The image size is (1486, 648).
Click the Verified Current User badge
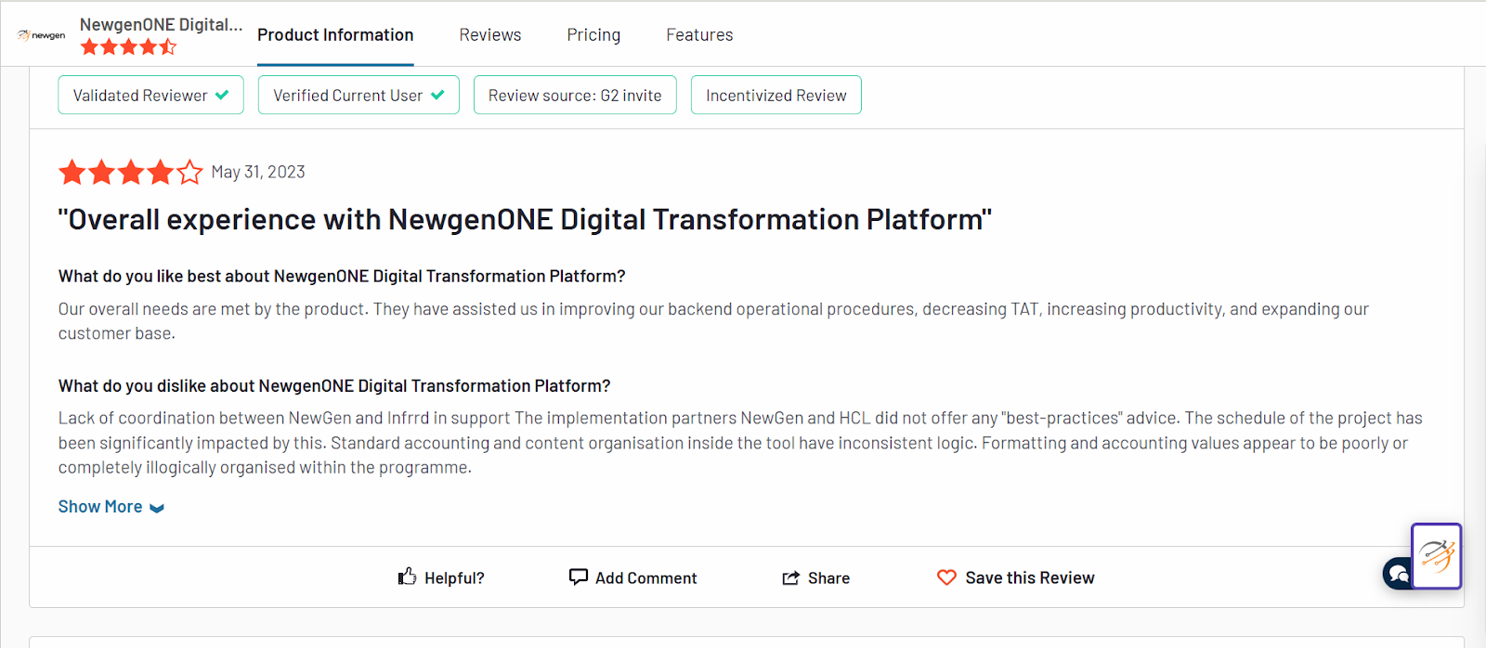(358, 95)
